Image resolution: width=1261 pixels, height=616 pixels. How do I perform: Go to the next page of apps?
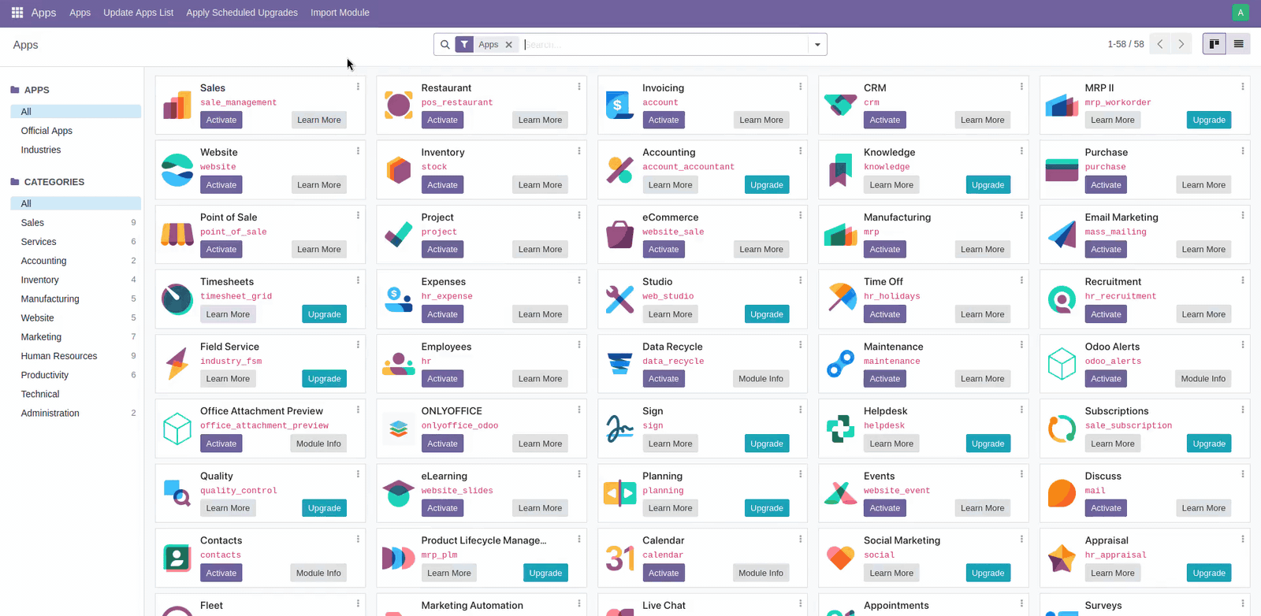(1181, 44)
